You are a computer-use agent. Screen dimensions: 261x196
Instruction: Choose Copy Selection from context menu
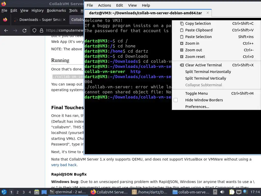[216, 23]
